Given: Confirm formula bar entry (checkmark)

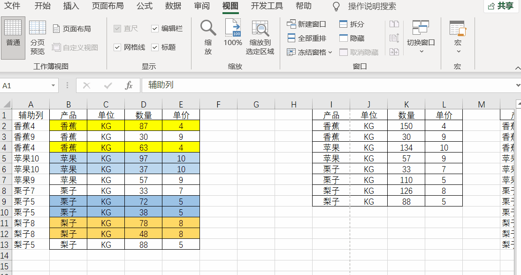Looking at the screenshot, I should point(107,85).
